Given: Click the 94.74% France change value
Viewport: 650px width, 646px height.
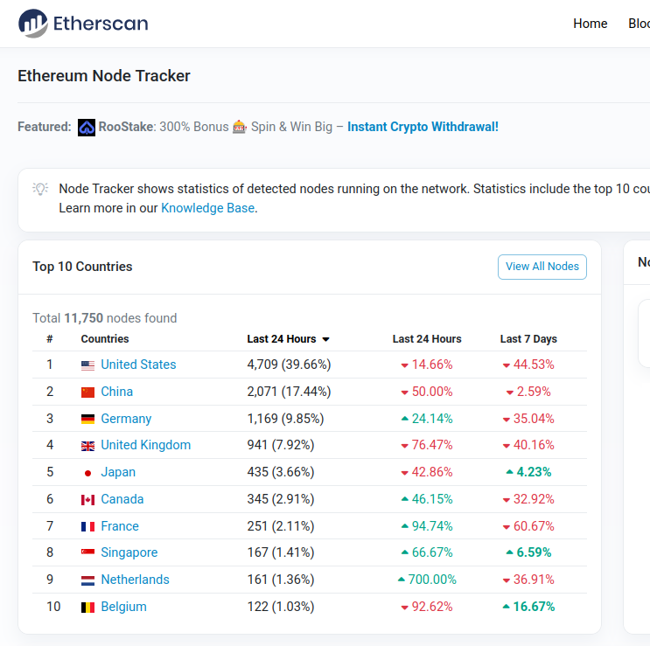Looking at the screenshot, I should (x=427, y=526).
